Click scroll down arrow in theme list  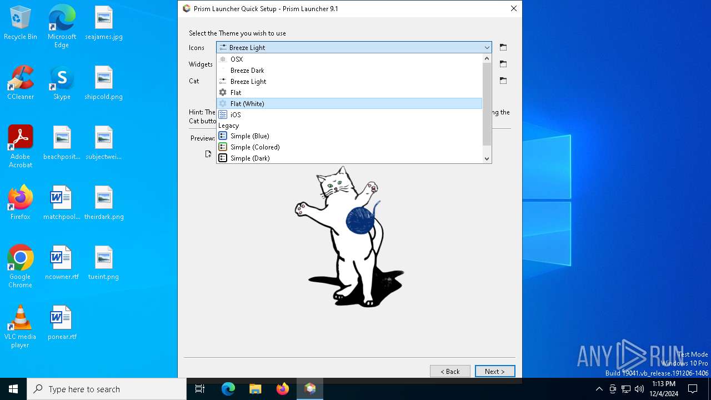(487, 158)
